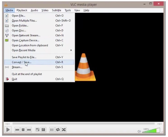Click the Play button in bottom controls
168x137 pixels.
click(8, 130)
